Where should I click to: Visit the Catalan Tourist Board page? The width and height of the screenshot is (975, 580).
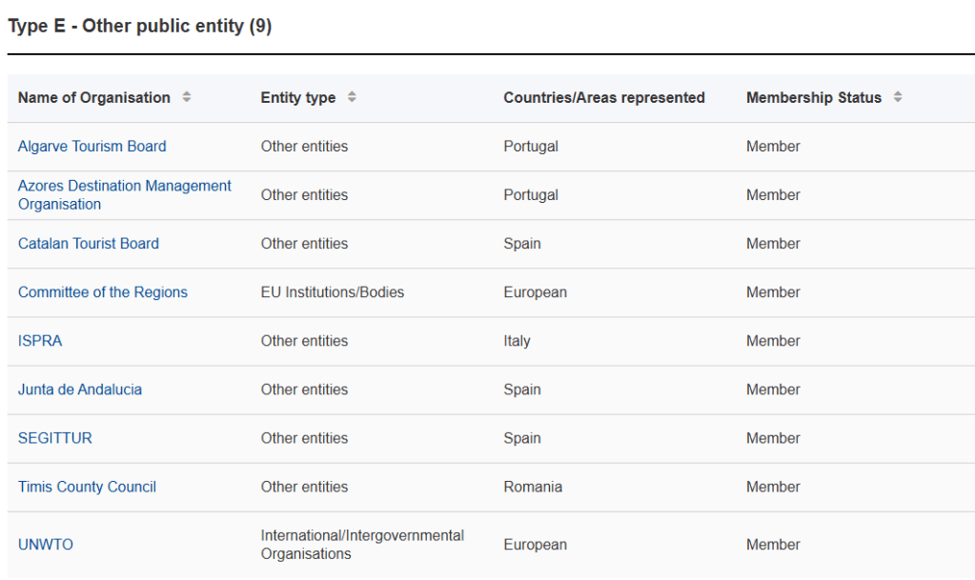(x=89, y=244)
